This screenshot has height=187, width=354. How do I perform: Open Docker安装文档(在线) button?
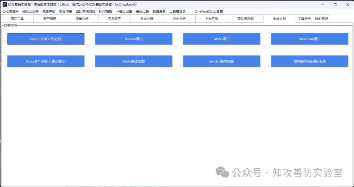pyautogui.click(x=46, y=39)
